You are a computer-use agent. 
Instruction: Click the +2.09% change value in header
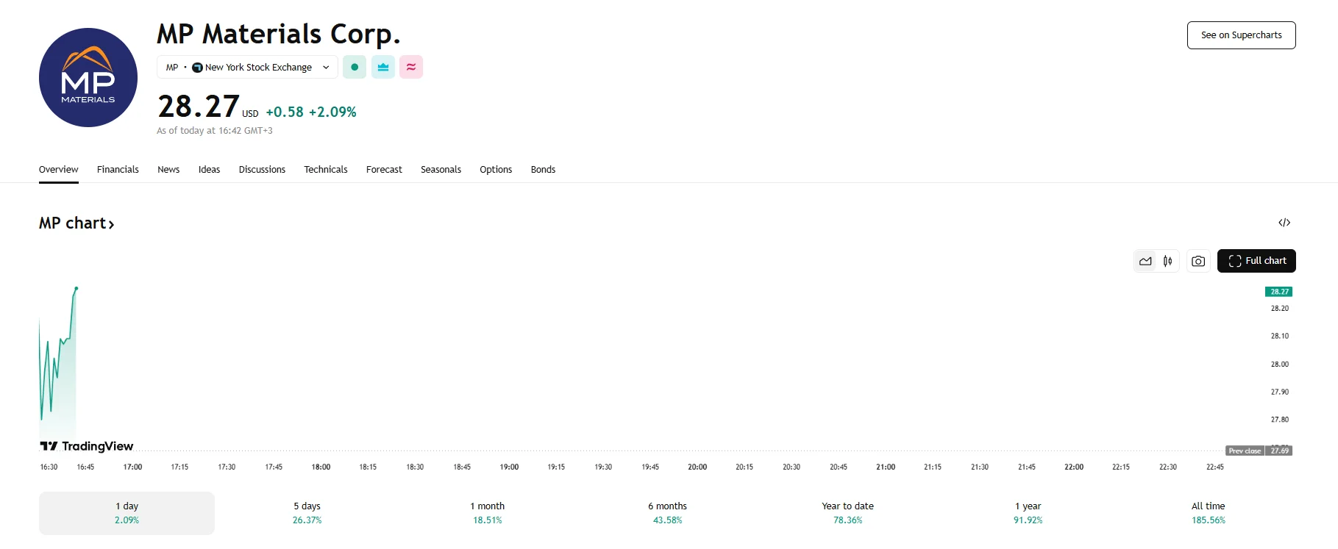click(x=332, y=112)
